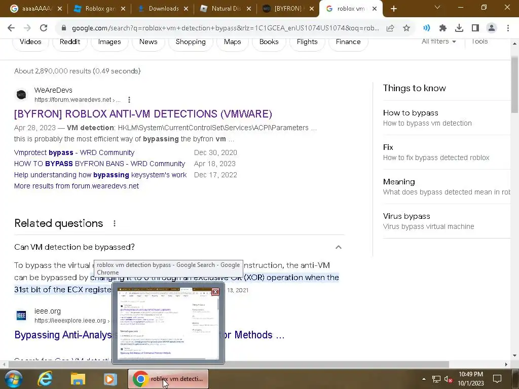Click the vertical page scrollbar thumb

515,85
